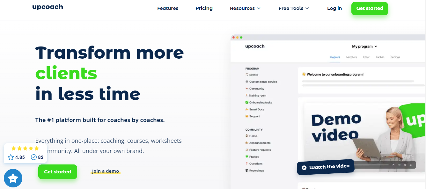
Task: Open Onboarding tasks from the sidebar
Action: click(259, 102)
